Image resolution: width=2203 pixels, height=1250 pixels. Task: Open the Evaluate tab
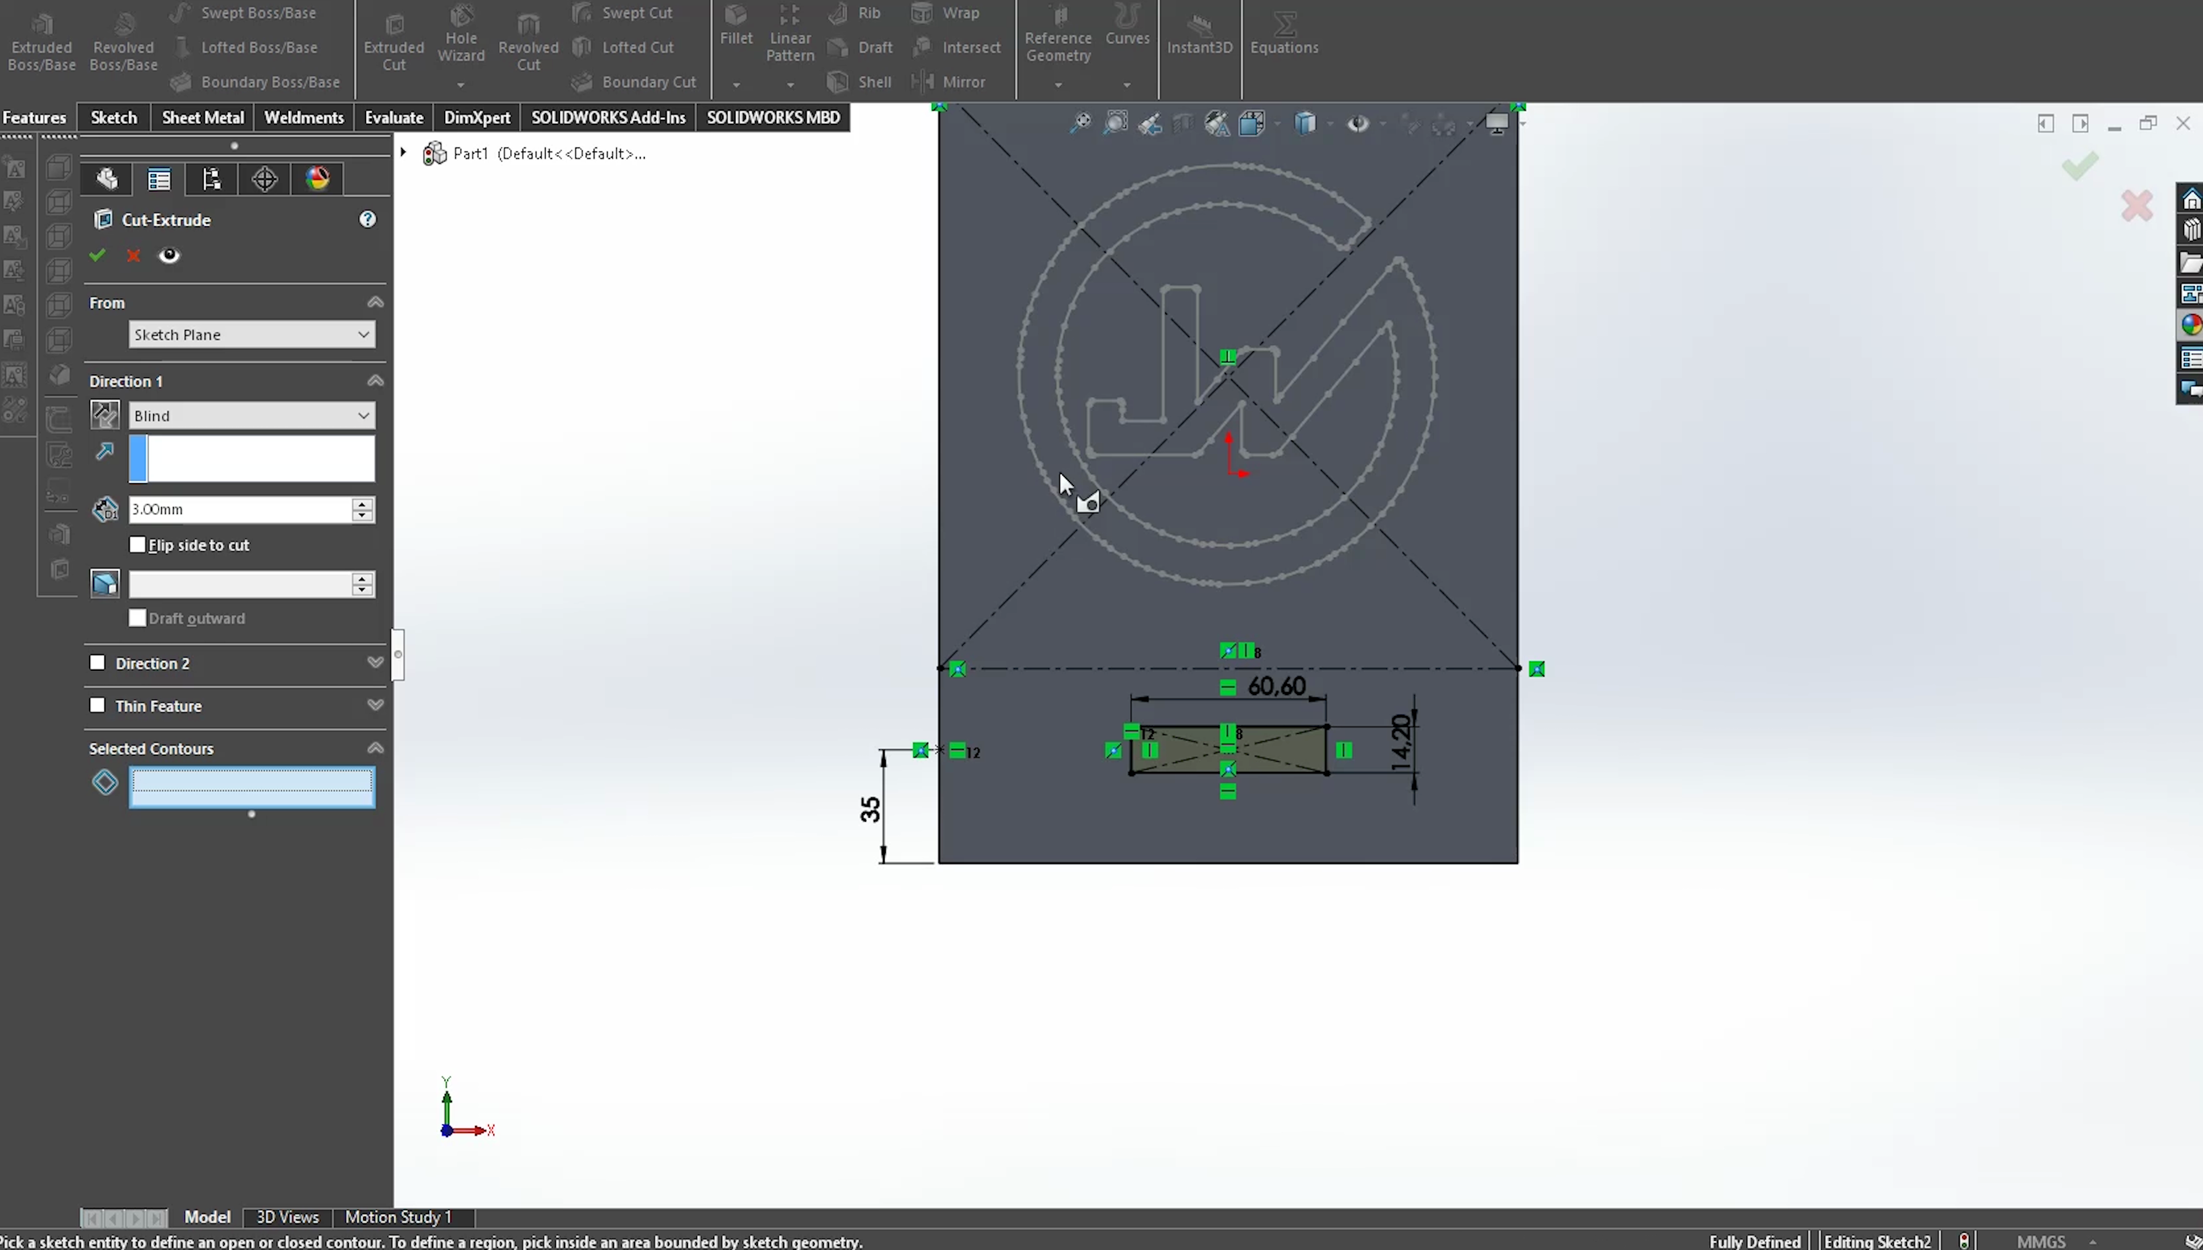393,118
